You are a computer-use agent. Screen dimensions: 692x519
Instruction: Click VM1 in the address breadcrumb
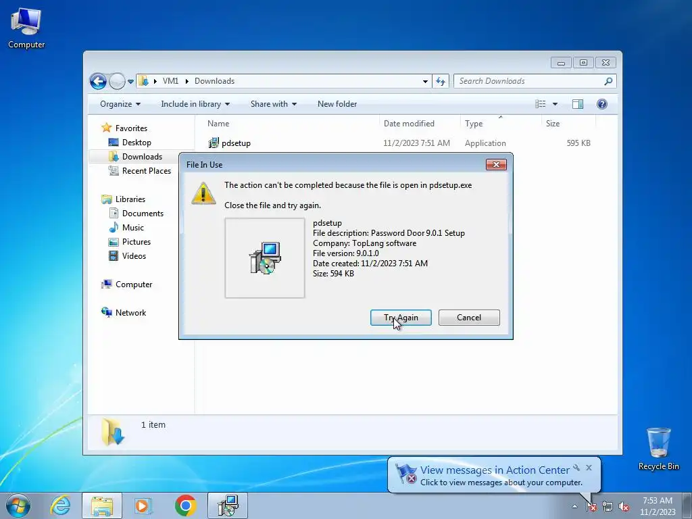tap(170, 81)
